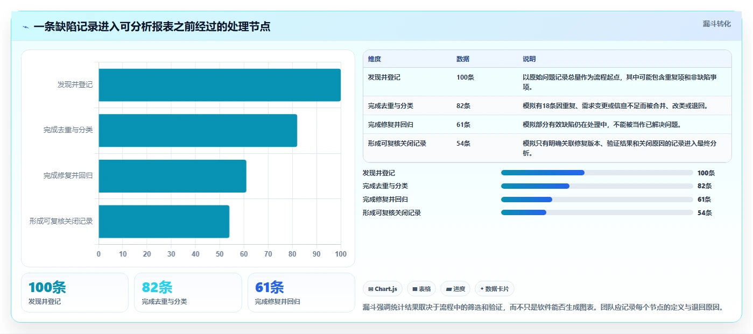Click the 82条 完成去重与分类 progress bar
The image size is (753, 334).
pos(597,186)
